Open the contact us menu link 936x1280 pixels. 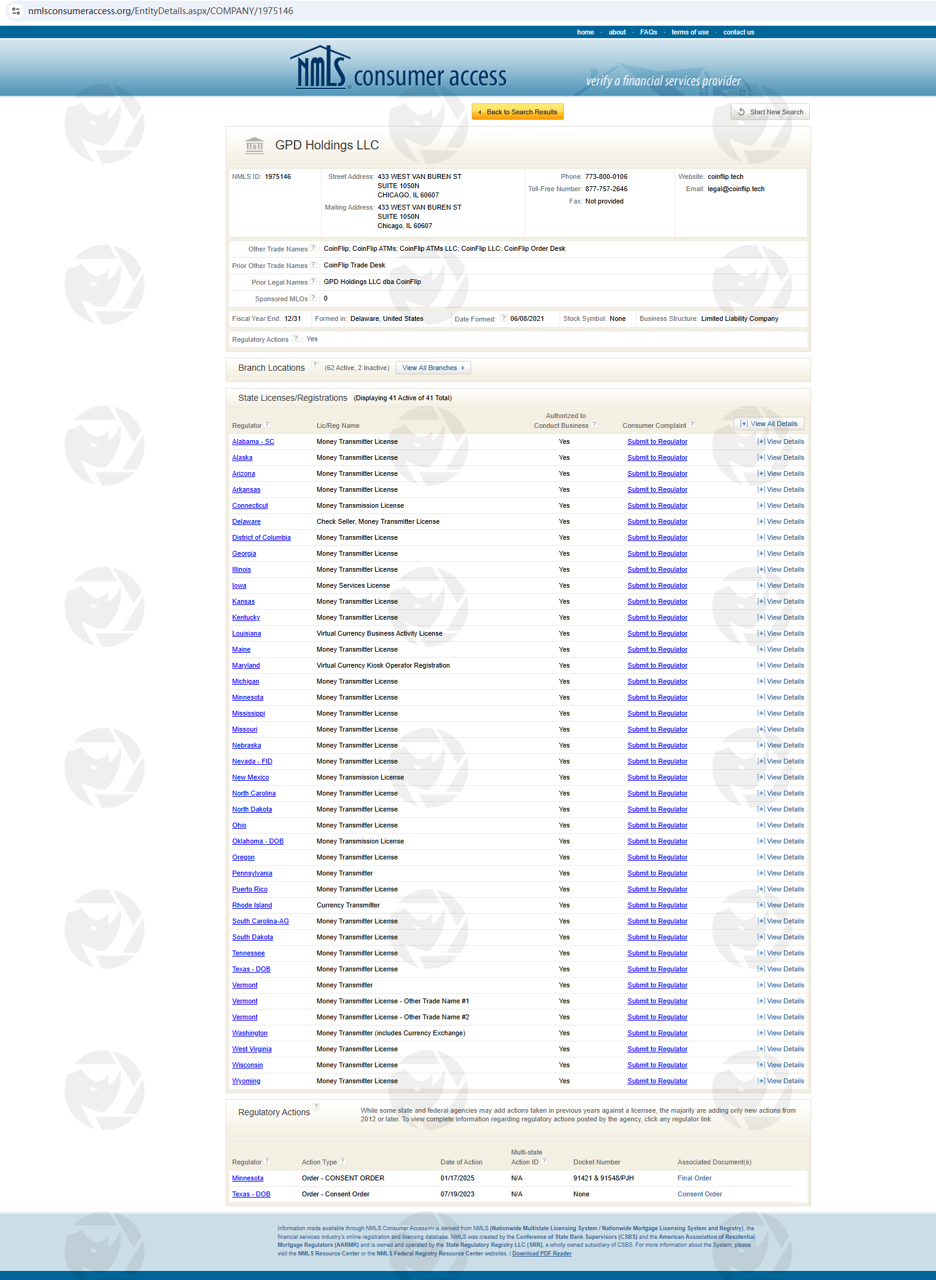(x=738, y=32)
